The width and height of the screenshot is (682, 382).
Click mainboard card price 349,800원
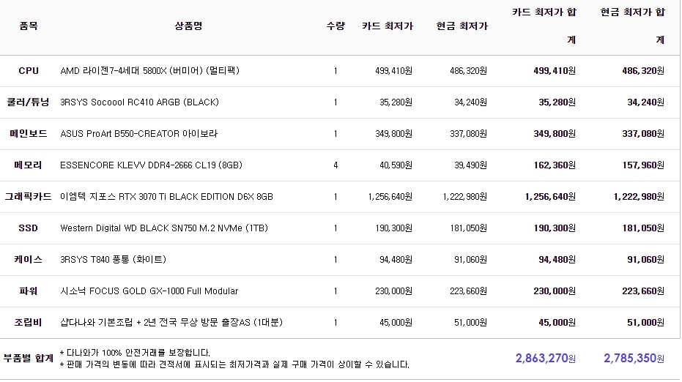(393, 133)
